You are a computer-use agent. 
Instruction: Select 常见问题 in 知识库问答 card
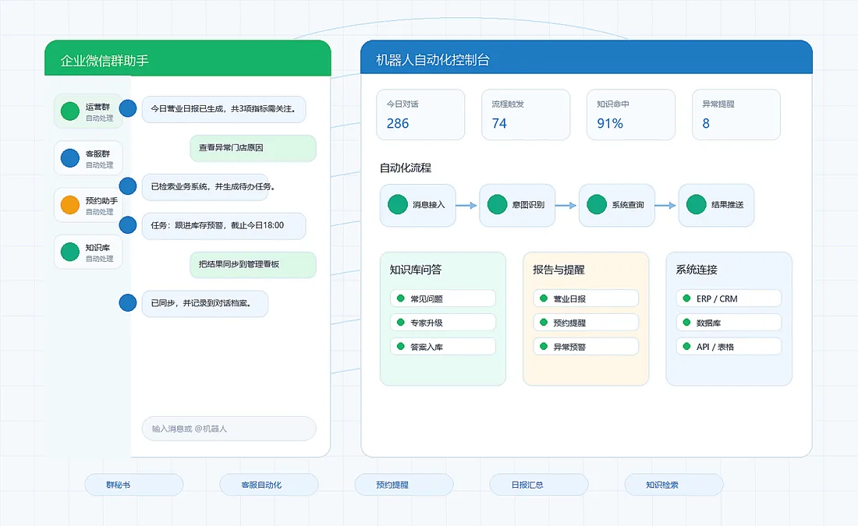click(x=443, y=298)
